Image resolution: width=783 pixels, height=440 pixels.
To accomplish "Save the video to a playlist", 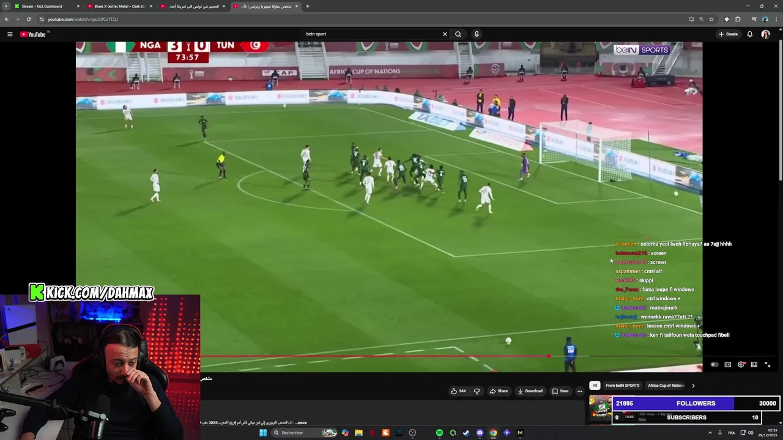I will pyautogui.click(x=560, y=391).
